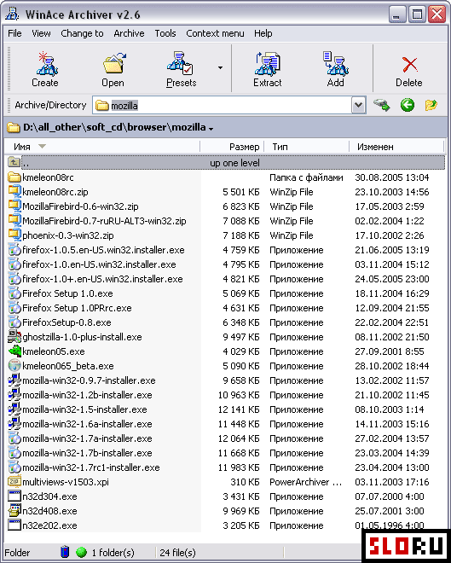Select mozilla-win32-1.6a-installer.exe file name
This screenshot has height=563, width=451.
(87, 424)
